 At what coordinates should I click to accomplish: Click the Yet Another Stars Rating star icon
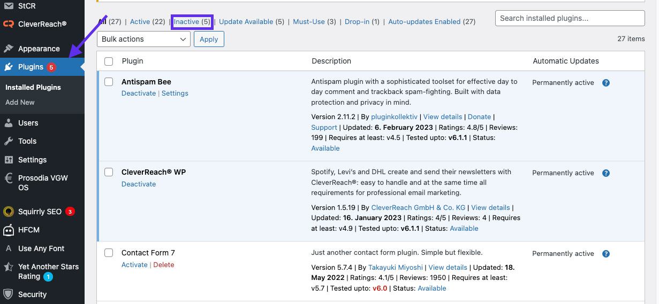(8, 267)
